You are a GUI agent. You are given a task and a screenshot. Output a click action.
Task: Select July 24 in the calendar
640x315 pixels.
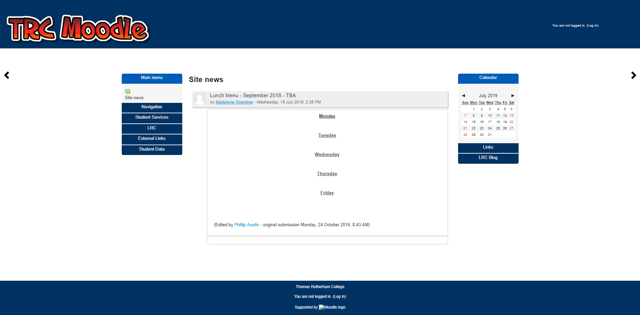point(490,128)
